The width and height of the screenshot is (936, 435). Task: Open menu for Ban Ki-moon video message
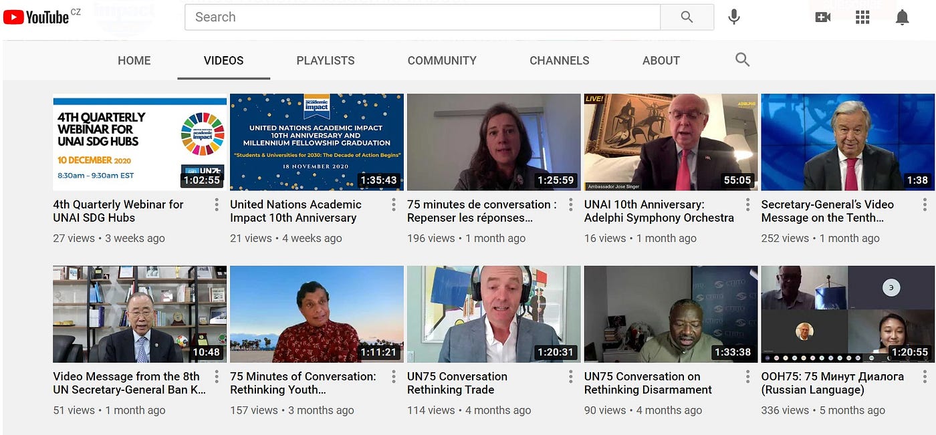tap(217, 377)
